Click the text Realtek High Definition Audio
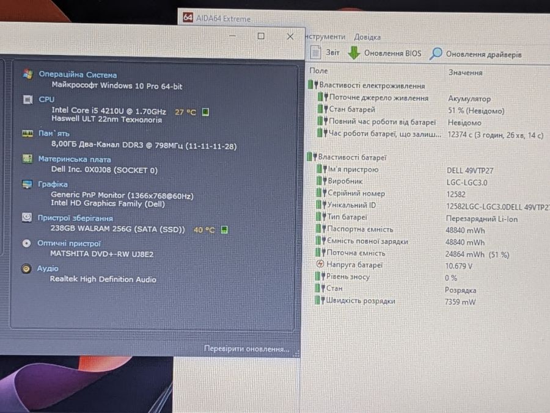 103,279
